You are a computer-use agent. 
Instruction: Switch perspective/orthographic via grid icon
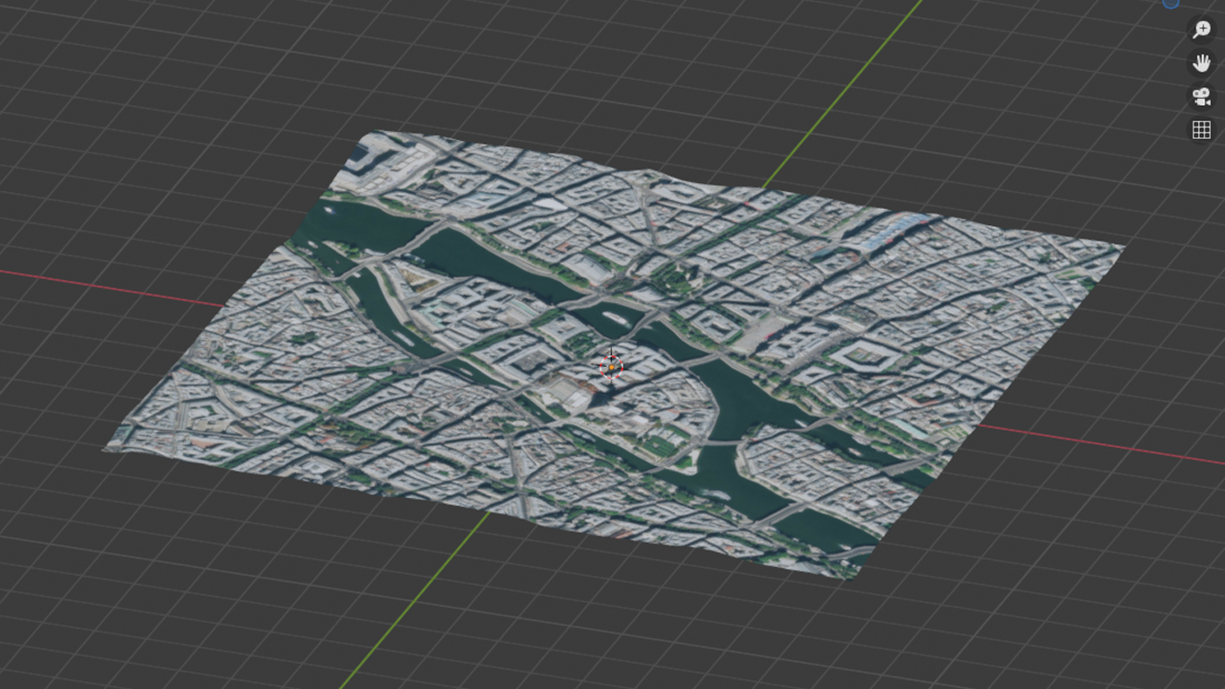1201,129
